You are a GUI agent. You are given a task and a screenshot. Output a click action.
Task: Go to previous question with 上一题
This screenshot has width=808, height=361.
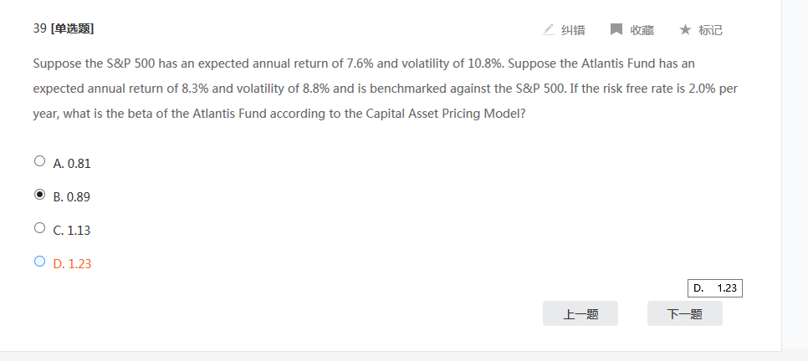[x=580, y=314]
